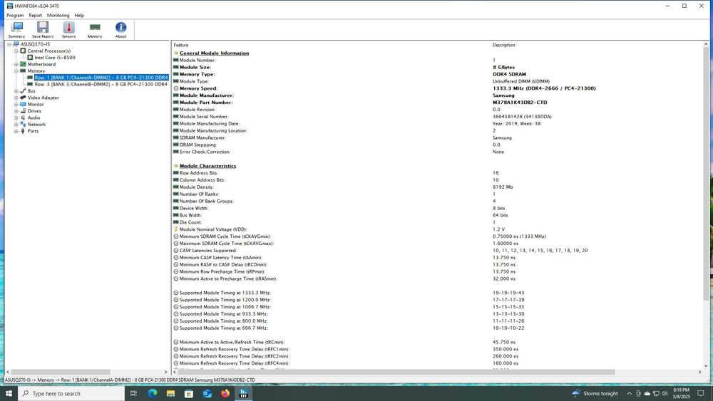Expand the Drives tree node
This screenshot has width=713, height=401.
pos(16,111)
